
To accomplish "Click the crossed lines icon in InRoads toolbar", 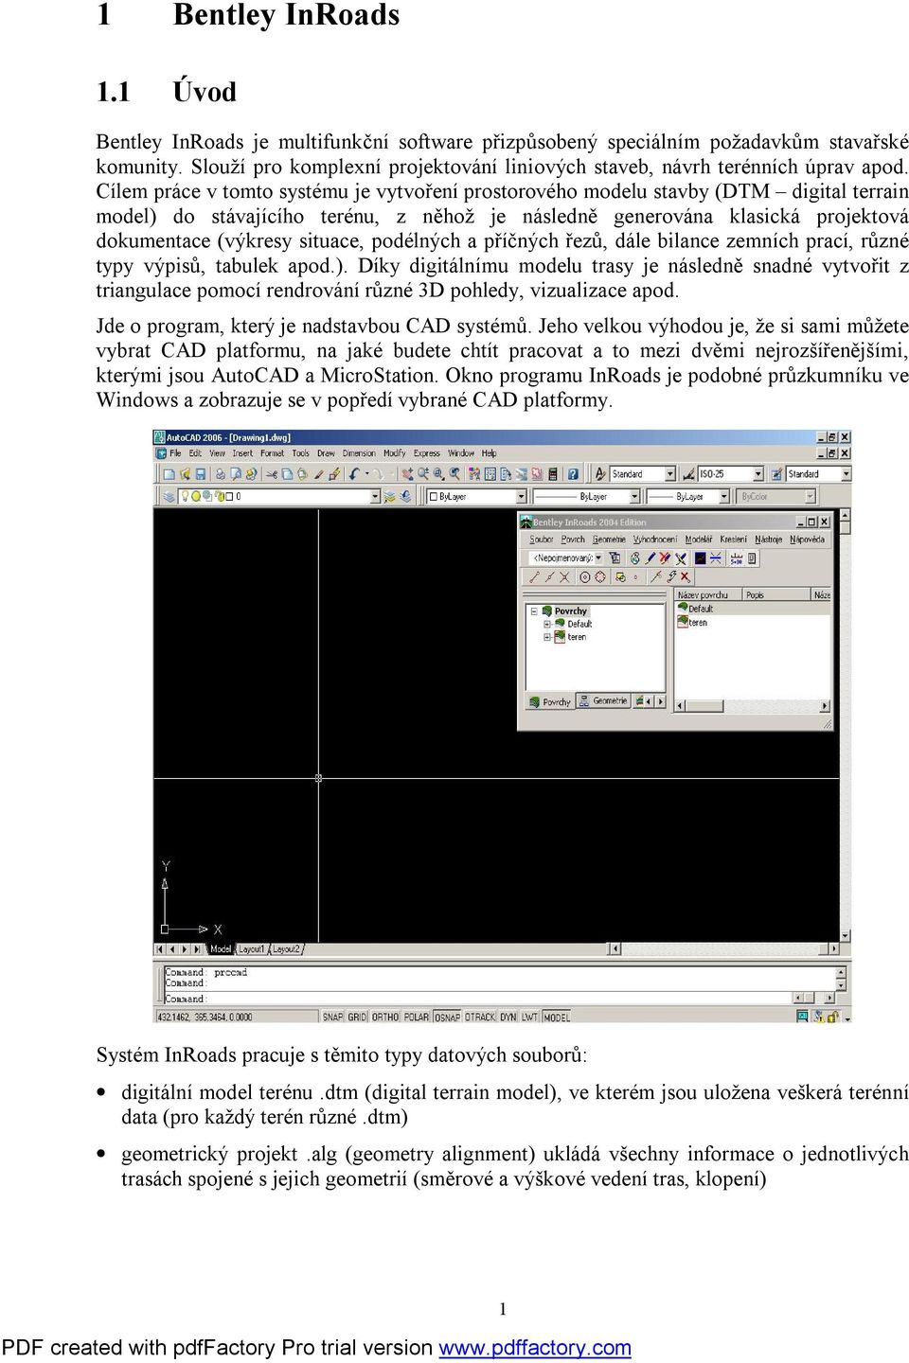I will (564, 577).
